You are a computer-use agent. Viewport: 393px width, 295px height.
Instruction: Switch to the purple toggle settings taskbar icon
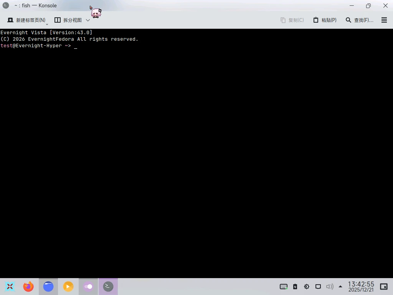(88, 287)
